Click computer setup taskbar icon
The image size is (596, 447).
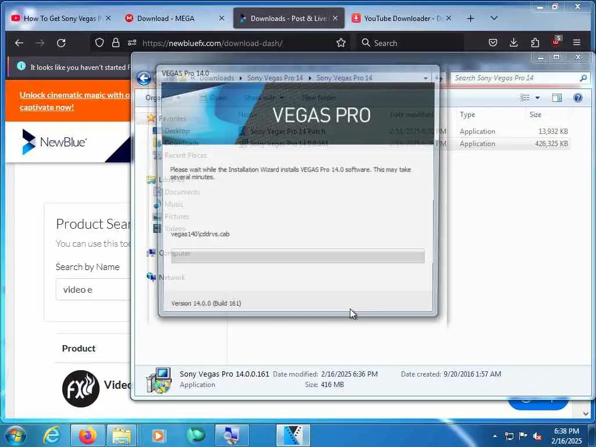(x=232, y=435)
